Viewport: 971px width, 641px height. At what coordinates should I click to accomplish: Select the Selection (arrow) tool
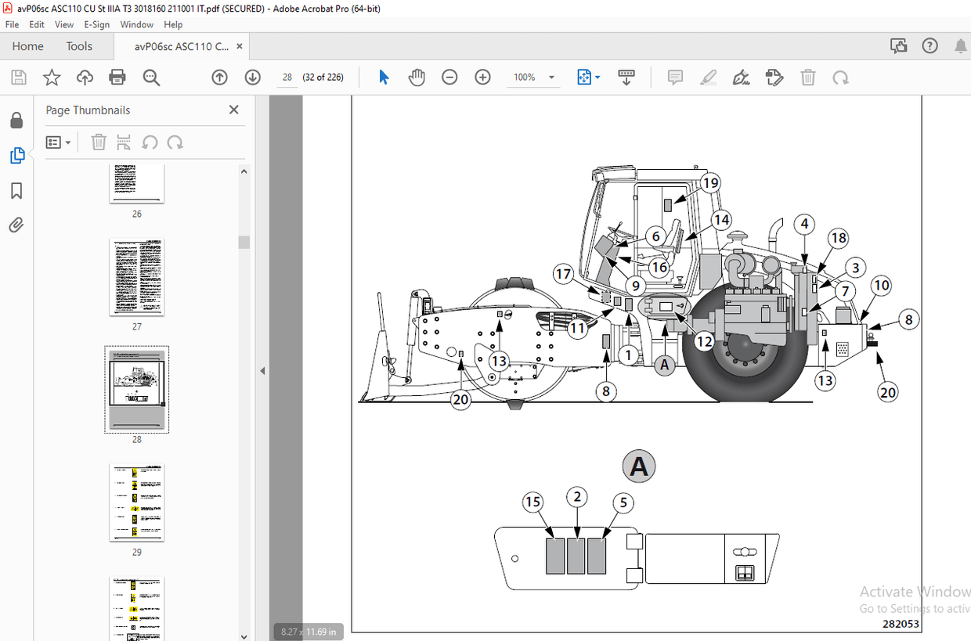383,77
